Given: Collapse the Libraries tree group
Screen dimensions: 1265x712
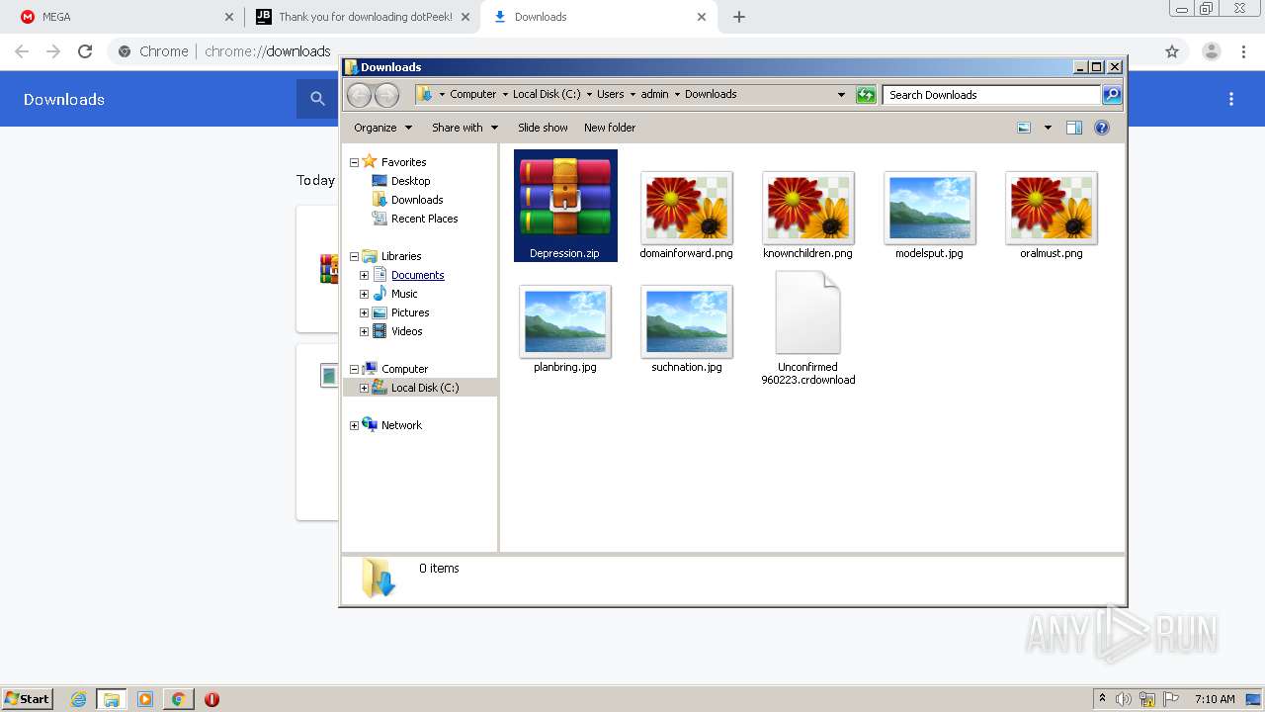Looking at the screenshot, I should click(354, 256).
